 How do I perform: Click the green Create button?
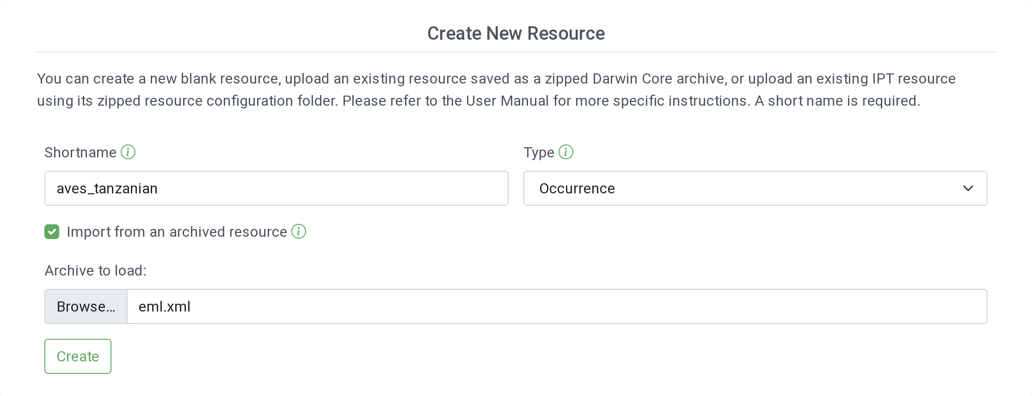point(78,356)
